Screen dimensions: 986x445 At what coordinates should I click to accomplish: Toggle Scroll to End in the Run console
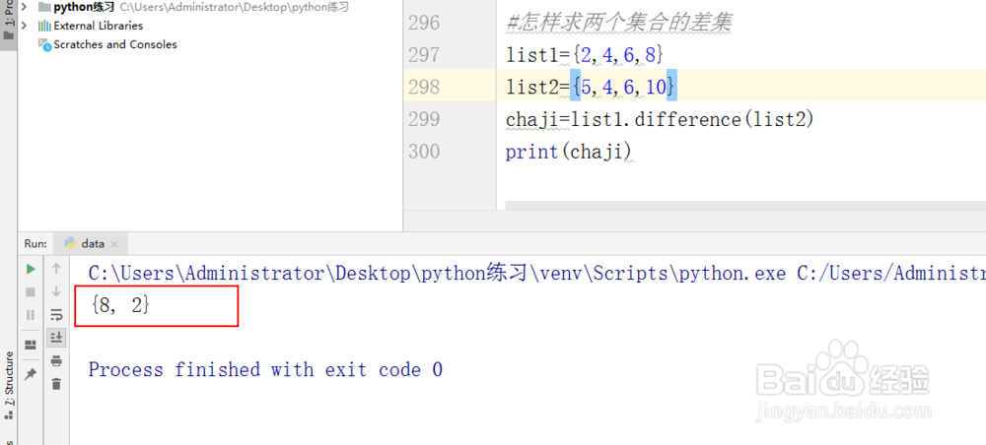[56, 338]
